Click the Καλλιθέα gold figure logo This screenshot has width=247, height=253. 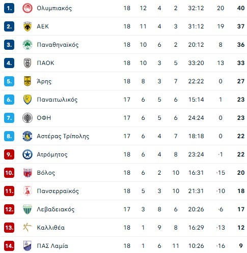pos(28,228)
